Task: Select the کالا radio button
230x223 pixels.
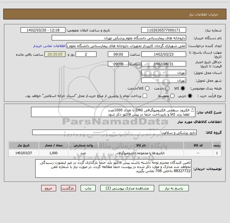Action: point(183,88)
